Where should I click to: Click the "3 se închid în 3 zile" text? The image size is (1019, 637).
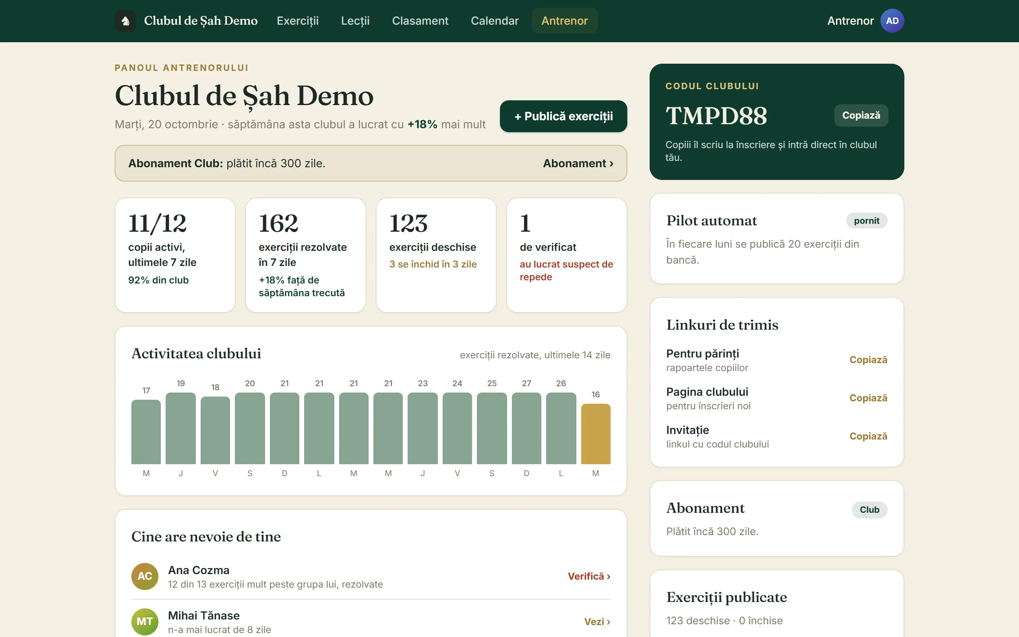point(433,264)
